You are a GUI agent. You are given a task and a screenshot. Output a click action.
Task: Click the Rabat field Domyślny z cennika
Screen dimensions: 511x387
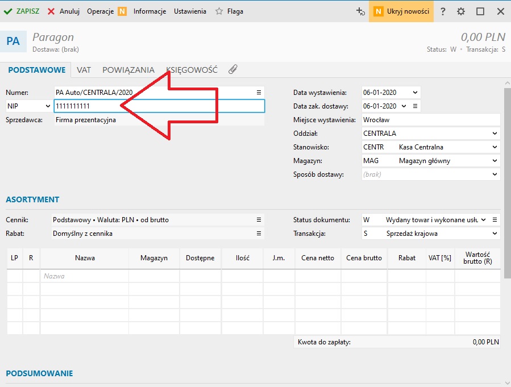(x=158, y=234)
